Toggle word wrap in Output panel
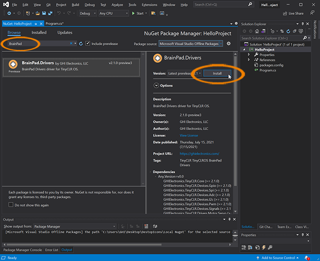 click(155, 226)
